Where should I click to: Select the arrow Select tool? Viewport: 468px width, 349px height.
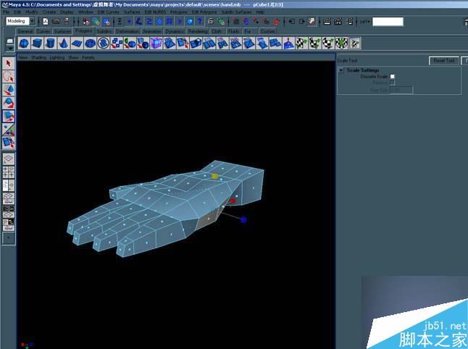pos(9,63)
